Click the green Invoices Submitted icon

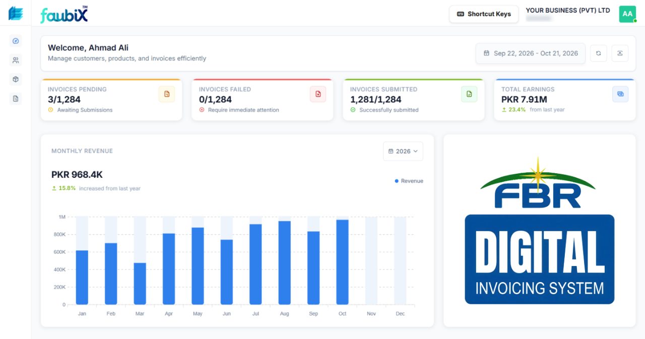pos(469,94)
